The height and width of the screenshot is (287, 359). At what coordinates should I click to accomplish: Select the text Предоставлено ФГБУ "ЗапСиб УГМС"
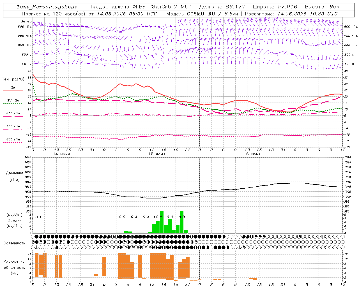click(x=140, y=7)
